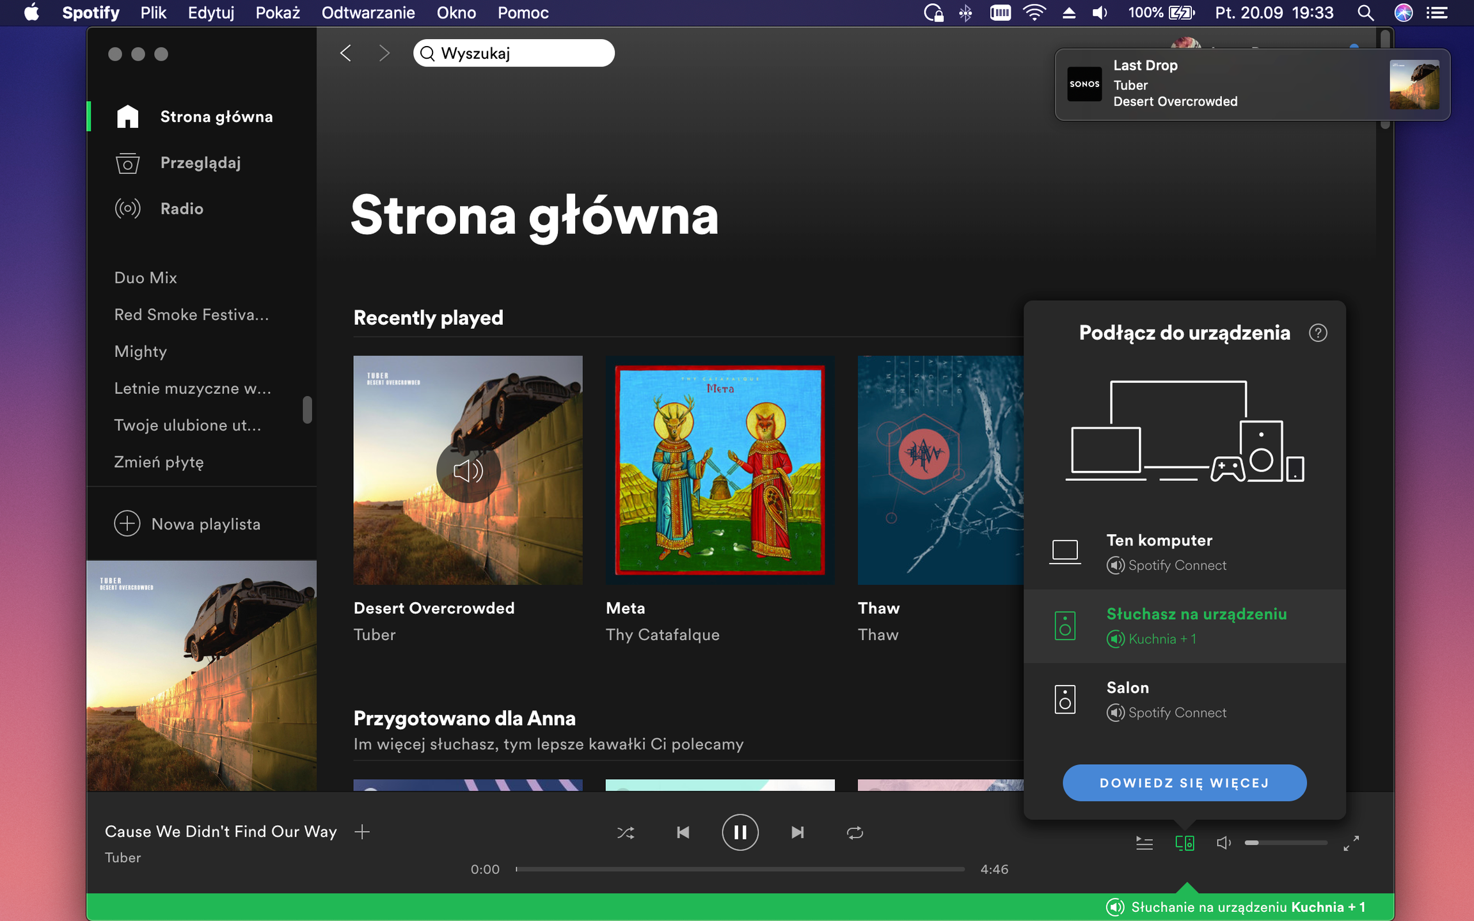Click the song title Cause We Didn't Find Our Way
Image resolution: width=1474 pixels, height=921 pixels.
tap(221, 831)
